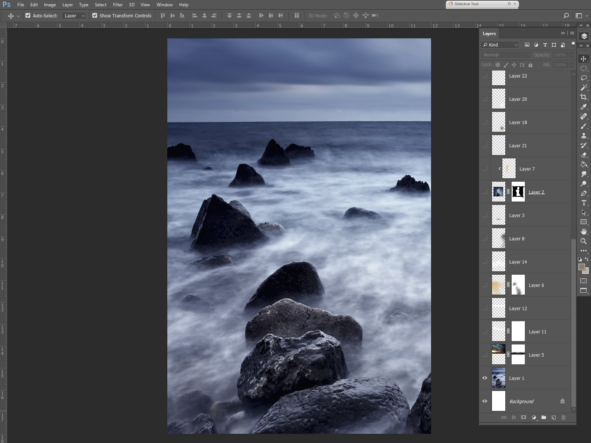Click the foreground color swatch
Viewport: 591px width, 443px height.
pyautogui.click(x=582, y=267)
